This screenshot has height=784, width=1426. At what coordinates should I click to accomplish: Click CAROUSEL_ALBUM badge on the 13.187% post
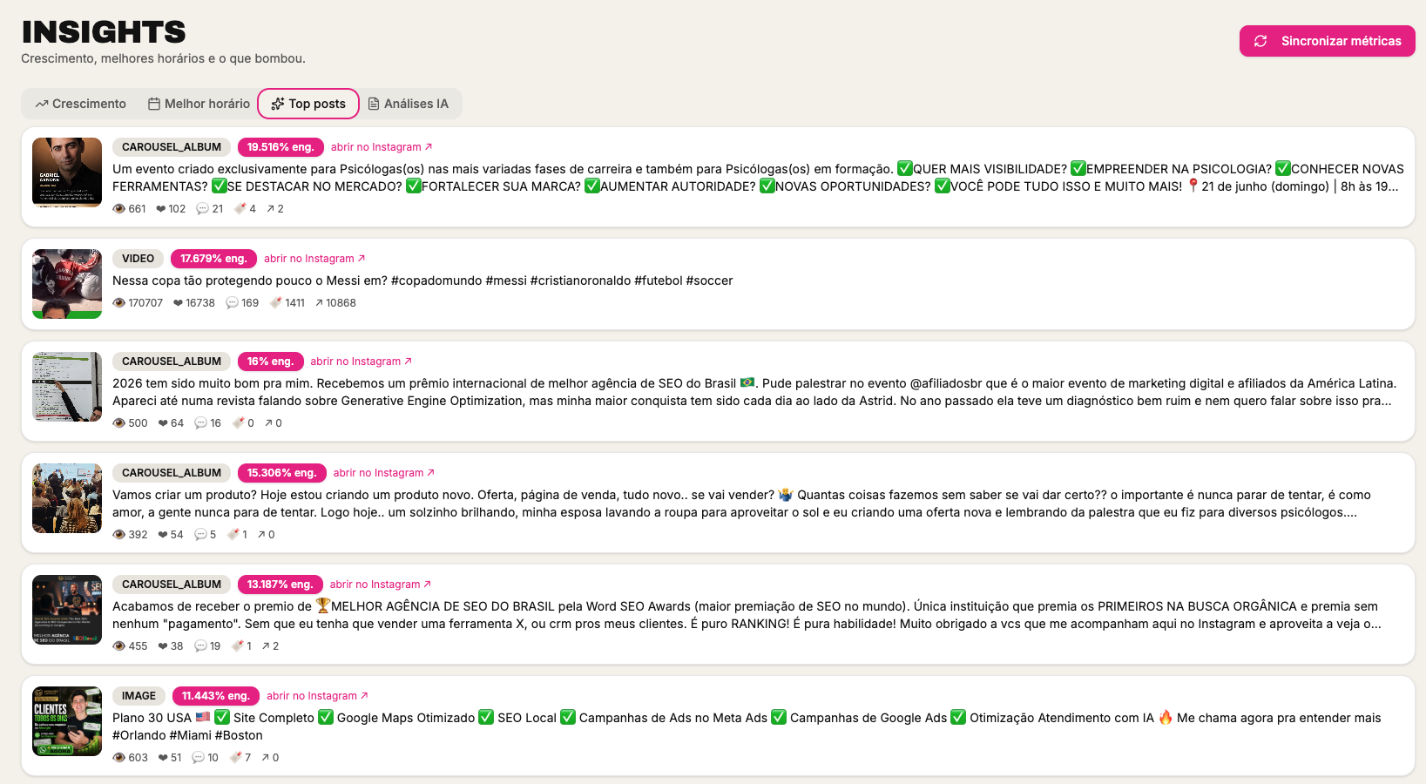172,585
